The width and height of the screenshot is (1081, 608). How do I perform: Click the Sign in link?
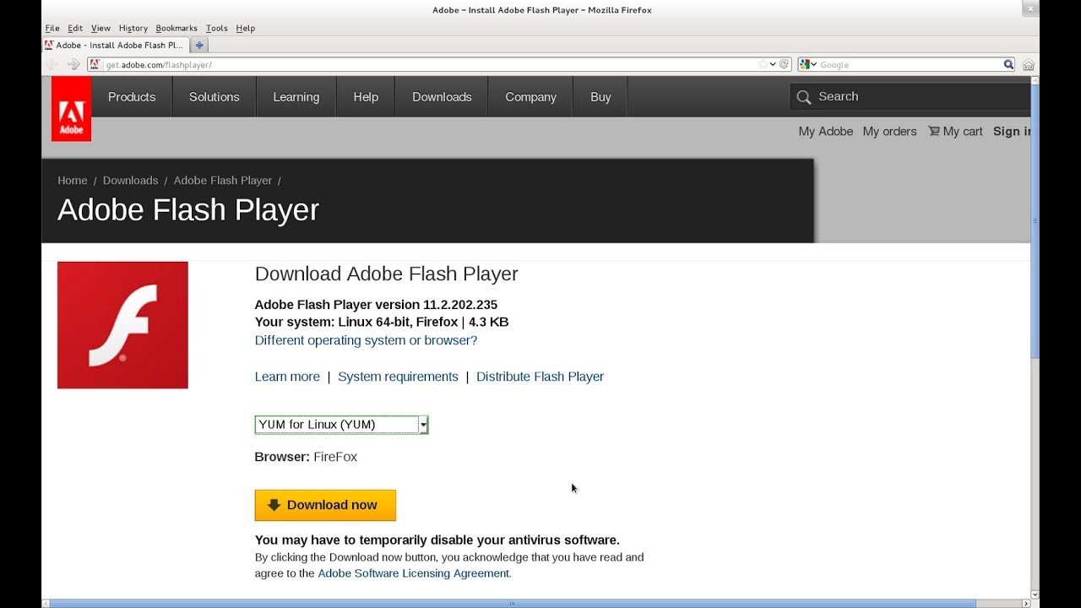(1012, 131)
